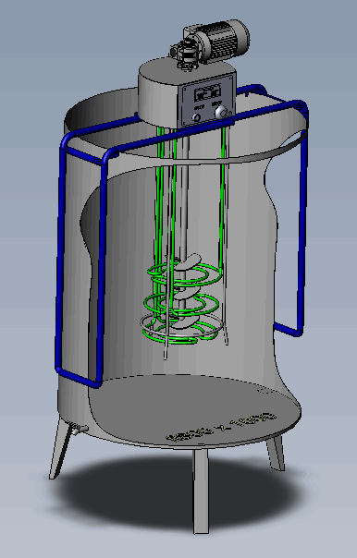Click the tank's circular bottom plate

tap(195, 409)
